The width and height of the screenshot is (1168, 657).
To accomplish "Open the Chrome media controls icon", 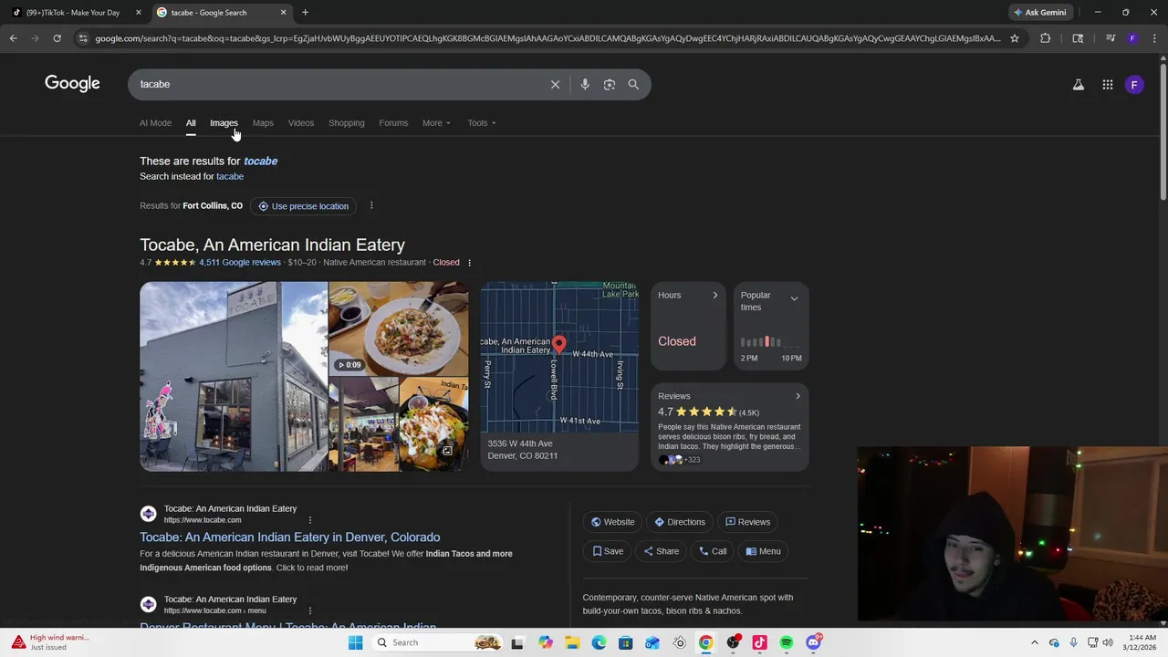I will tap(1111, 38).
